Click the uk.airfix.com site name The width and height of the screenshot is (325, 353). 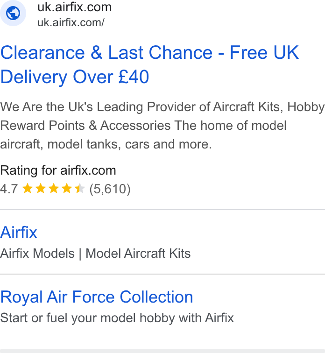tap(75, 7)
